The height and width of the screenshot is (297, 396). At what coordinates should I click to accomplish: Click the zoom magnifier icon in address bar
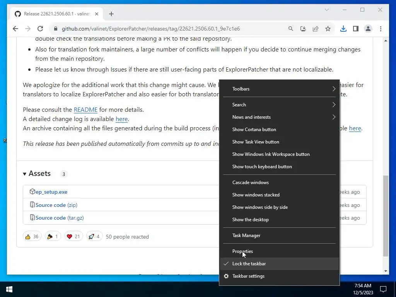point(291,29)
